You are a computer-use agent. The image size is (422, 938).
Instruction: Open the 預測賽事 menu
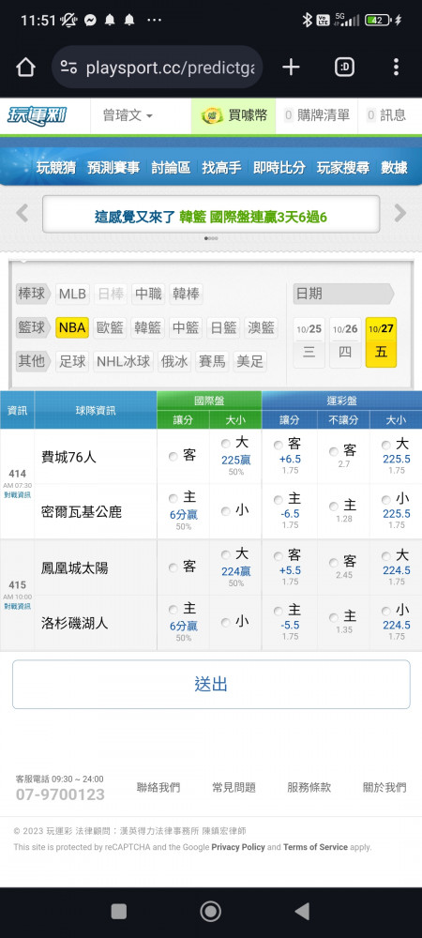[x=113, y=168]
